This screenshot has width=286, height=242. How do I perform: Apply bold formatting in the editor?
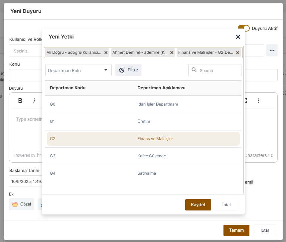pos(20,101)
